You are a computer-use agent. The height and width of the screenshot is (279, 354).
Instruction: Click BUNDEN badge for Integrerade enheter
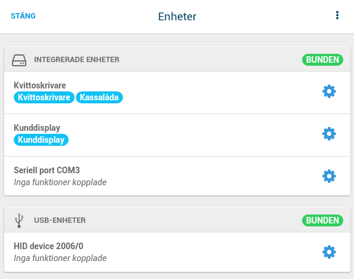pos(322,60)
